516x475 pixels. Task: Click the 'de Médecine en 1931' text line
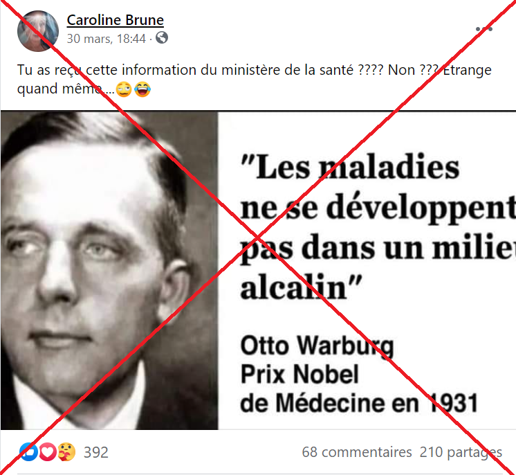[x=359, y=403]
